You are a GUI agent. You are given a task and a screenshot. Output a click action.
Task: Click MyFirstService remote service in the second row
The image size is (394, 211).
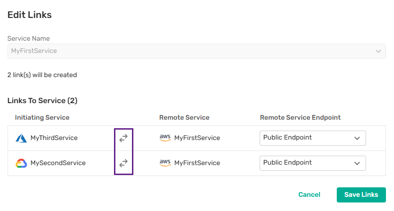tap(197, 163)
